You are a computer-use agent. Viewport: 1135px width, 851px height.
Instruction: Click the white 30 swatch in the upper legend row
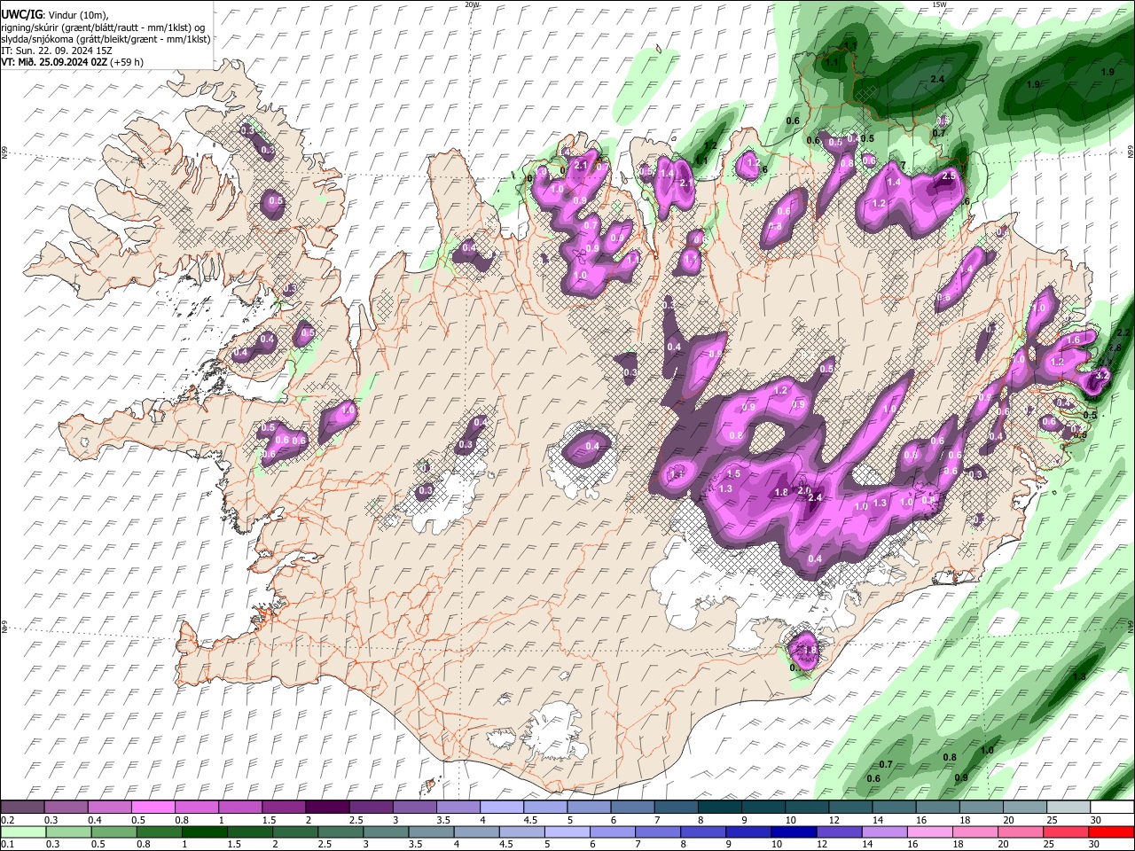[1112, 808]
